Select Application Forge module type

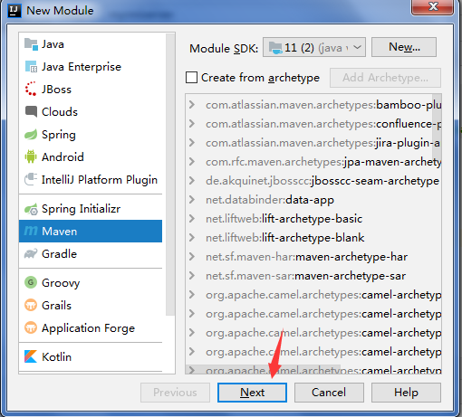pyautogui.click(x=91, y=327)
